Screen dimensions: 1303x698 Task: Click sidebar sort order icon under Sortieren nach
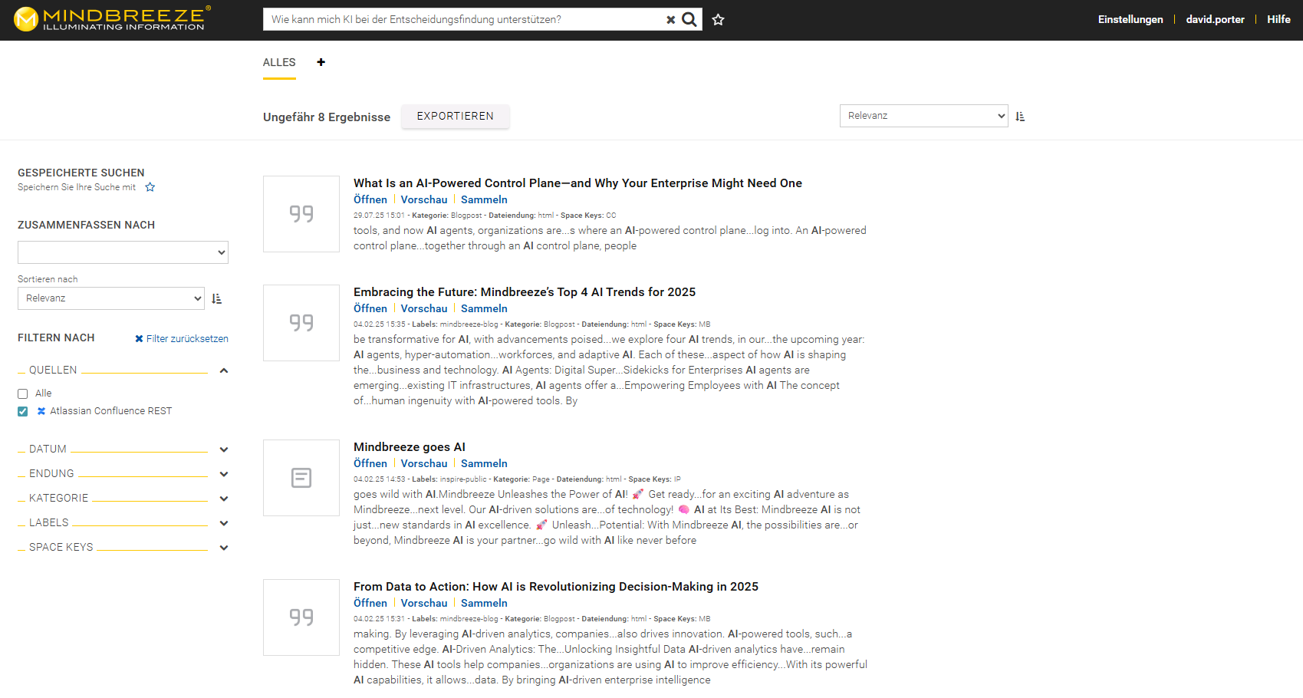coord(217,299)
